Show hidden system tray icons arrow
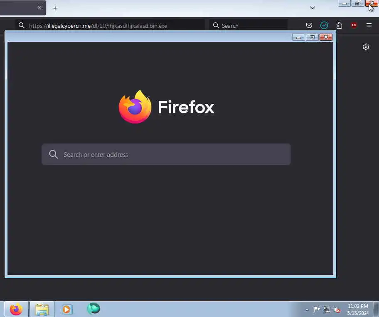This screenshot has width=379, height=317. coord(307,310)
